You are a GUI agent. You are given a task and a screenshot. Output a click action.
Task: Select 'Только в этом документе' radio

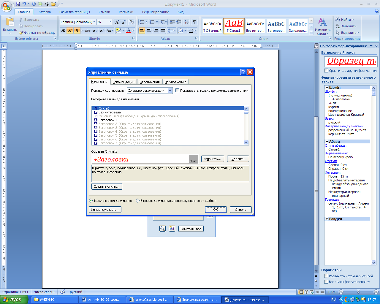(91, 201)
